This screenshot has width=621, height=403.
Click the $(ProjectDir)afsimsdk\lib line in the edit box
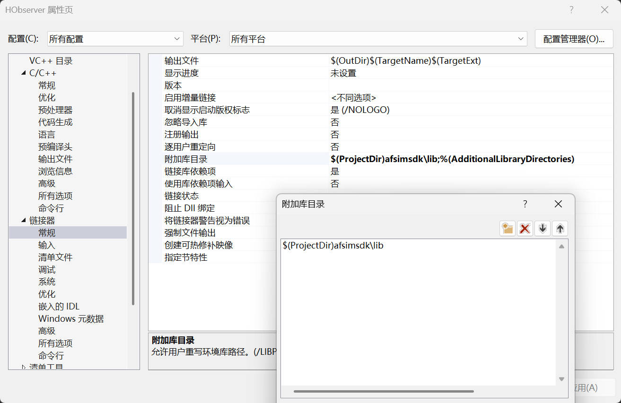[333, 246]
